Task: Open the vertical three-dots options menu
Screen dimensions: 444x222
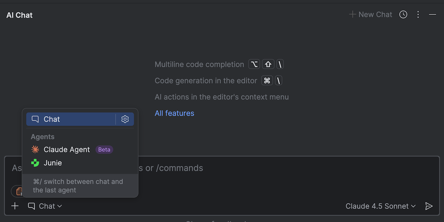Action: (x=418, y=14)
